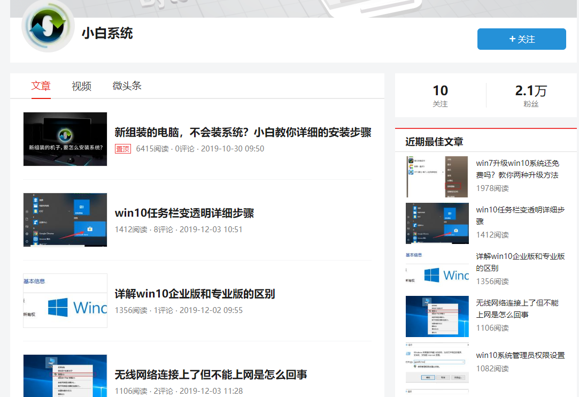The height and width of the screenshot is (397, 579).
Task: Open sidebar article 详解win10企业版和专业版的区别
Action: click(x=520, y=262)
